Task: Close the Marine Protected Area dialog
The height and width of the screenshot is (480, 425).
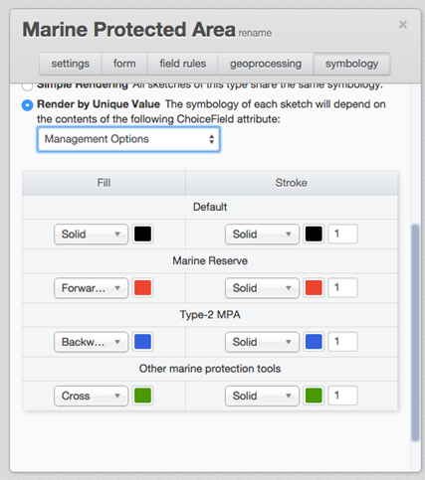Action: coord(403,25)
